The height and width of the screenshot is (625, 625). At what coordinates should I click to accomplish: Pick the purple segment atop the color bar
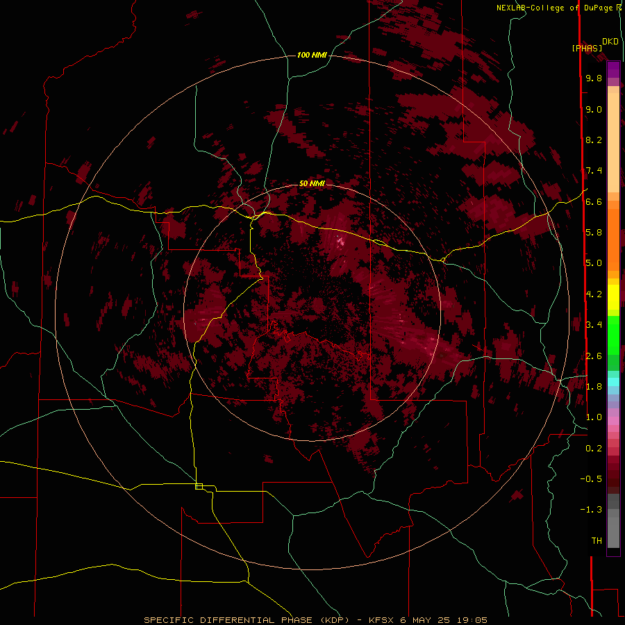tap(613, 69)
